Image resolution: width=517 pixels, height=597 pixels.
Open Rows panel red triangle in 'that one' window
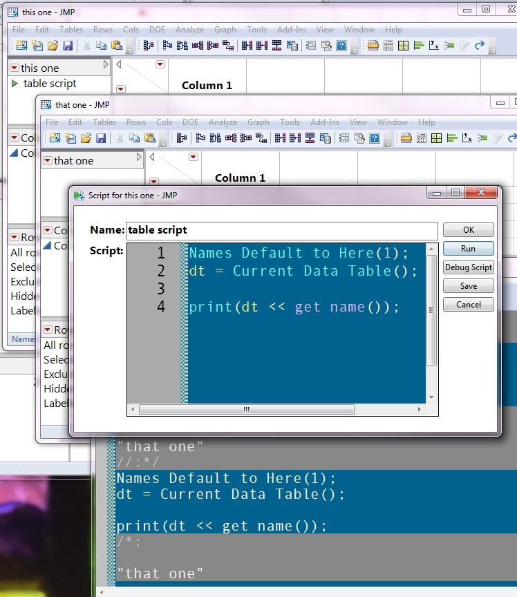click(x=48, y=330)
